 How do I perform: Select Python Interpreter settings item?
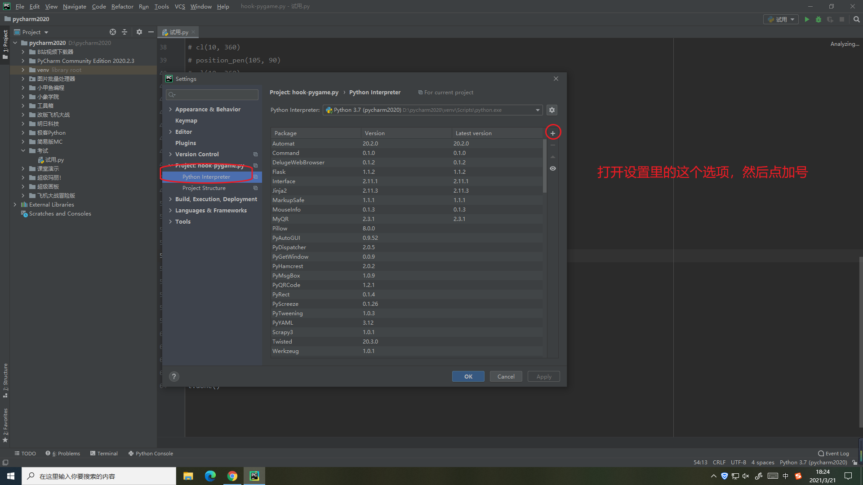[212, 177]
